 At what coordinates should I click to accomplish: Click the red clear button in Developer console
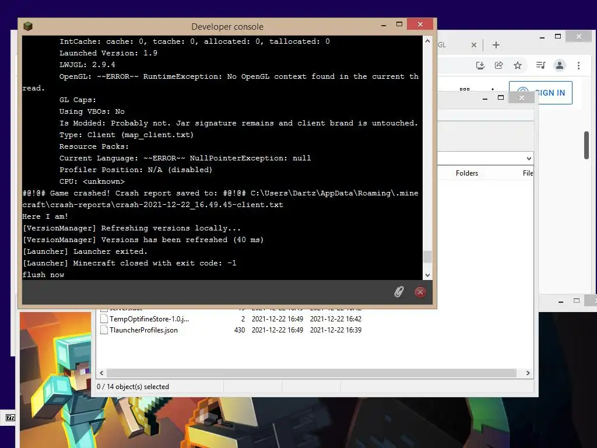coord(420,292)
